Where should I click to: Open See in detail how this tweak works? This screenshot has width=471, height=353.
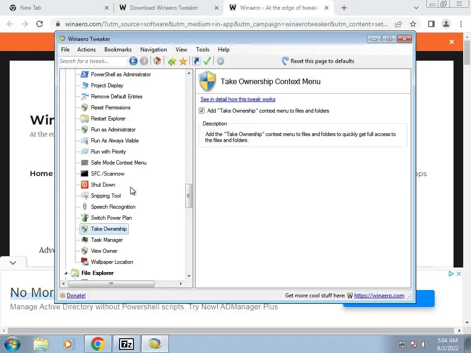point(238,99)
